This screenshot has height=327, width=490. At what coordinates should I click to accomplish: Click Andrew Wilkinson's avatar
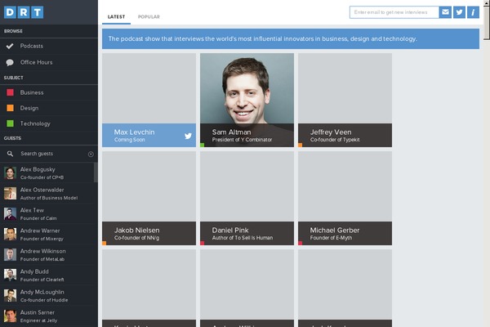pyautogui.click(x=10, y=255)
